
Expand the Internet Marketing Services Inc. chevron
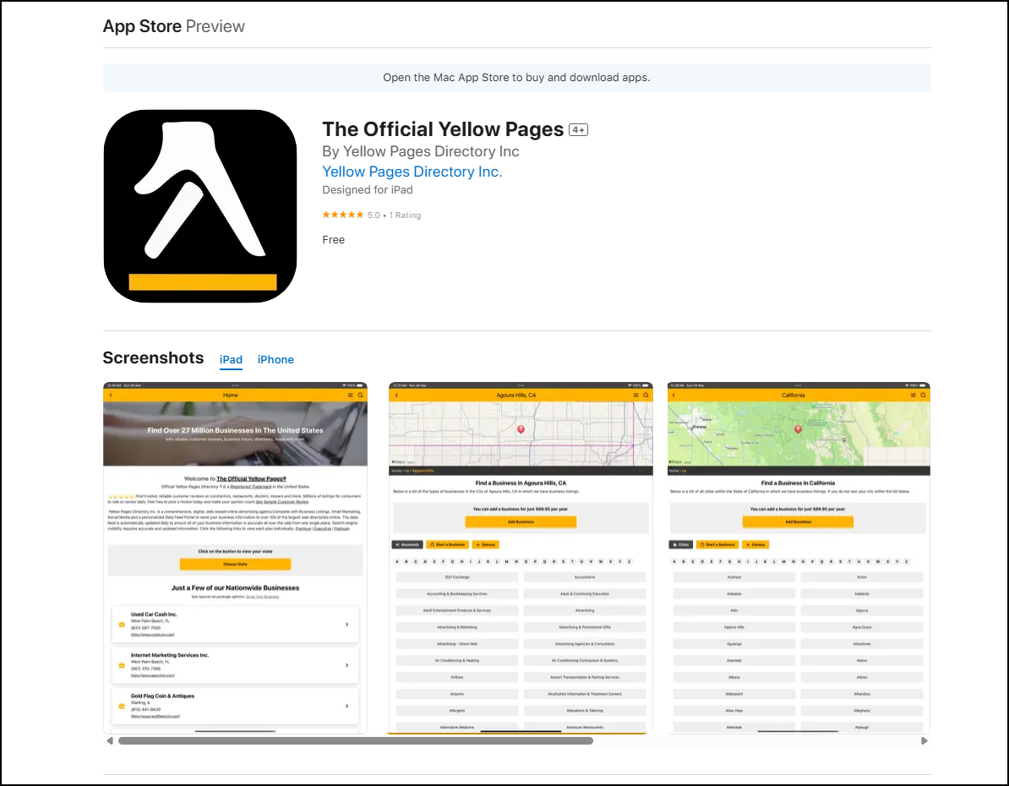point(347,665)
